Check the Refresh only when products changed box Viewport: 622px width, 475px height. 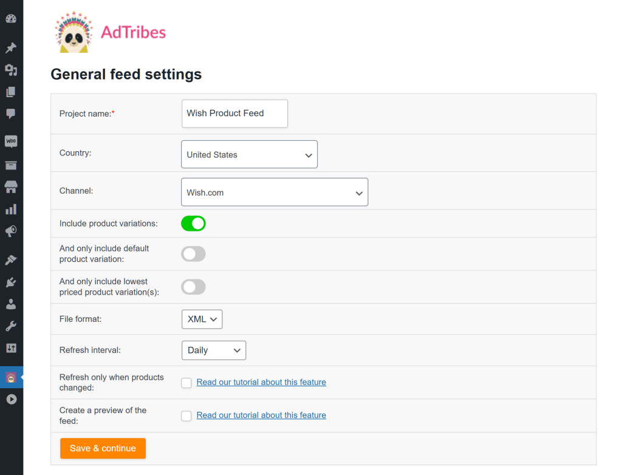pos(186,382)
